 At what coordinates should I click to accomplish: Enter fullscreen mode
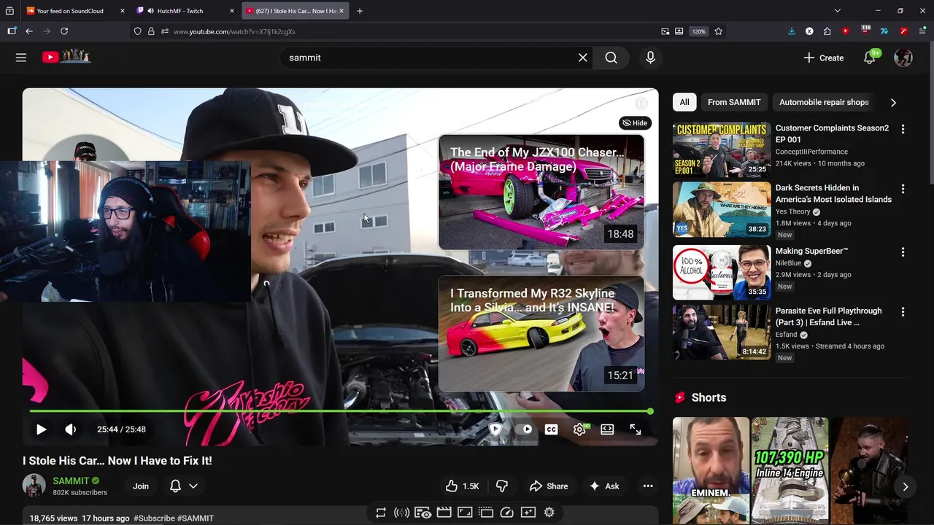tap(636, 429)
